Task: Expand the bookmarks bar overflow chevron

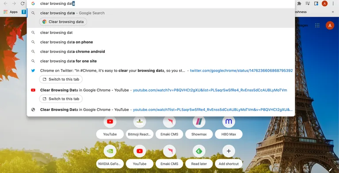Action: pos(333,12)
